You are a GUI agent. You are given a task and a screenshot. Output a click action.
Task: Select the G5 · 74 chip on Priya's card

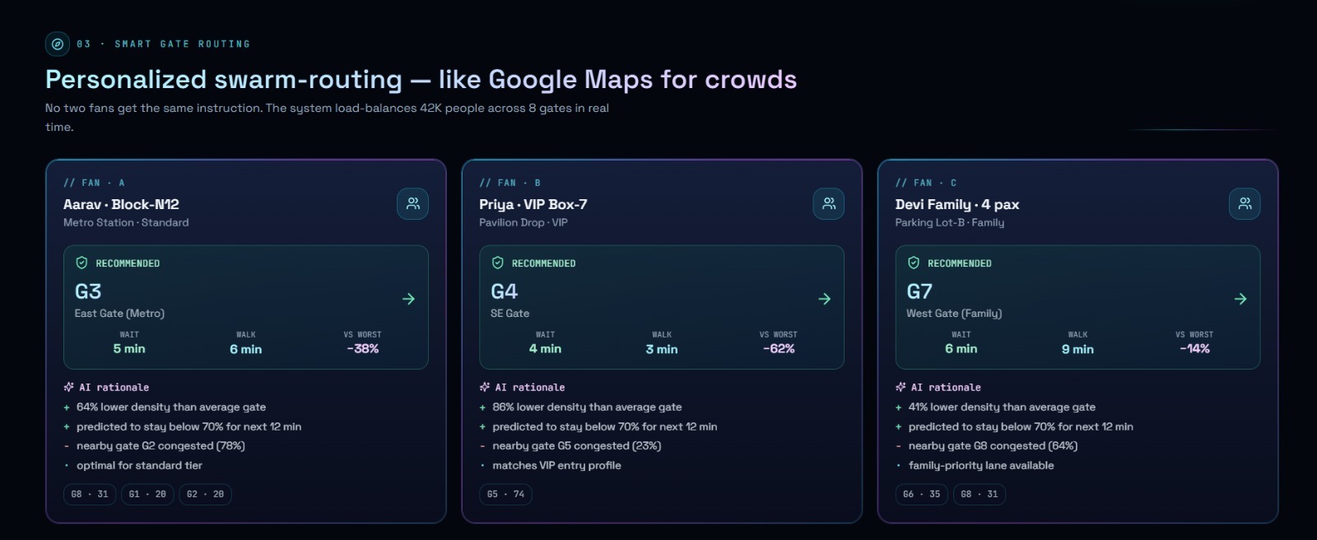click(x=505, y=494)
